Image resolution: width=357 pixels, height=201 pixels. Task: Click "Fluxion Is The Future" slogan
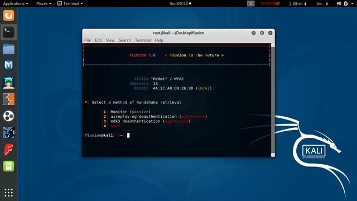pos(194,55)
